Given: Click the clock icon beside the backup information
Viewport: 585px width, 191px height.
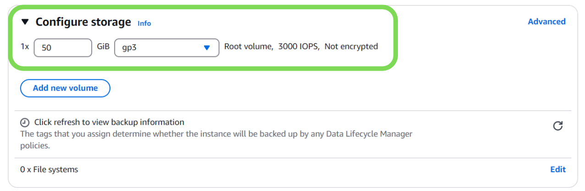Looking at the screenshot, I should pos(25,123).
